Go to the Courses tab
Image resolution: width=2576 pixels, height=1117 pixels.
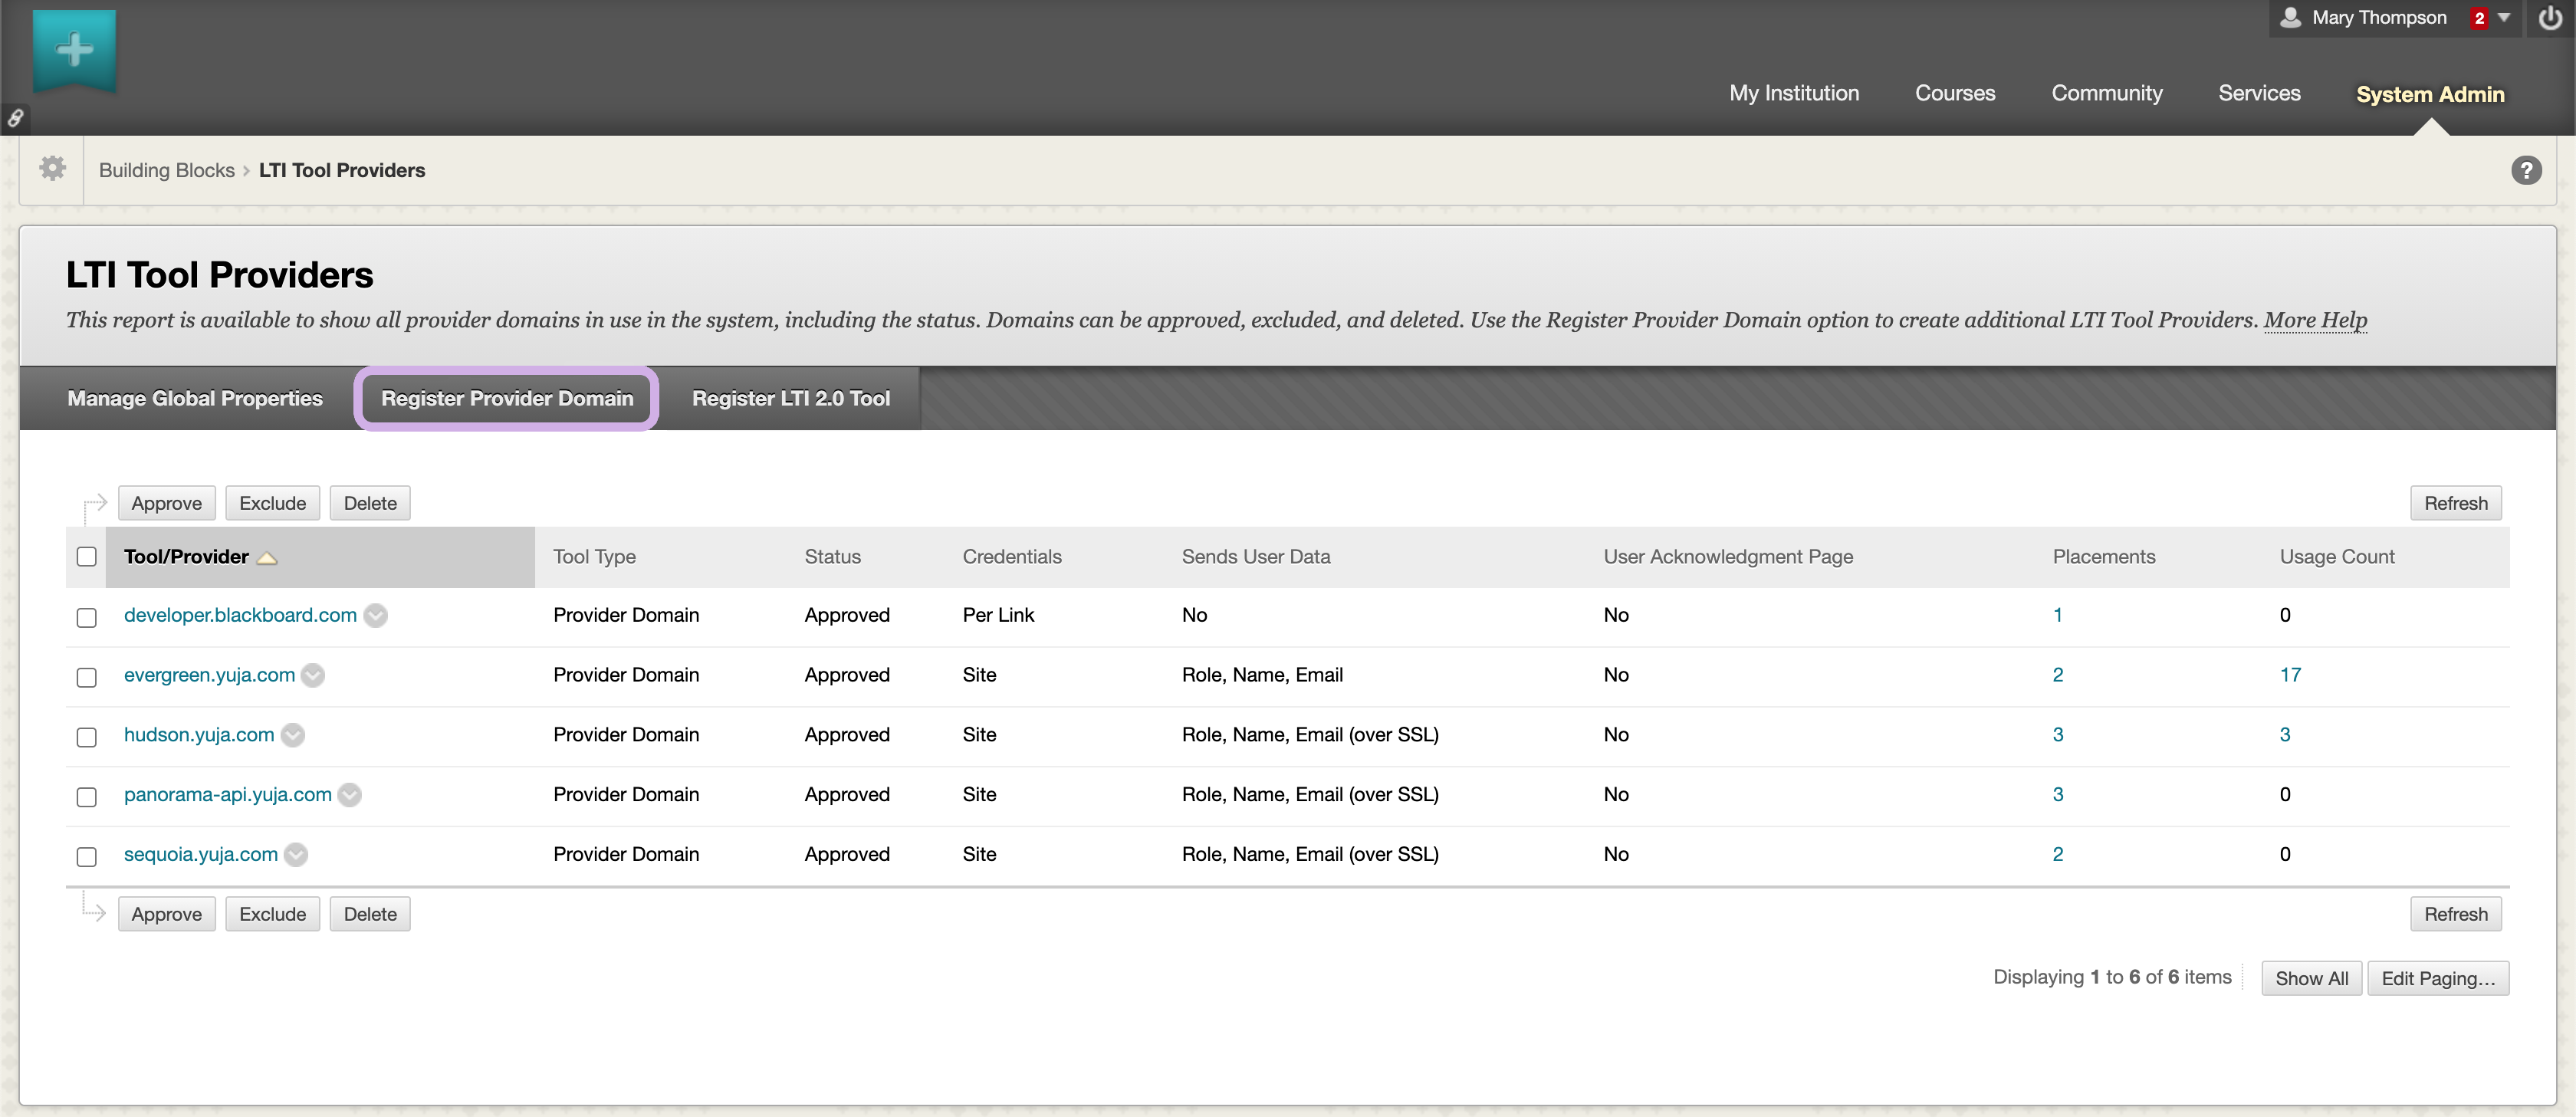(1954, 93)
